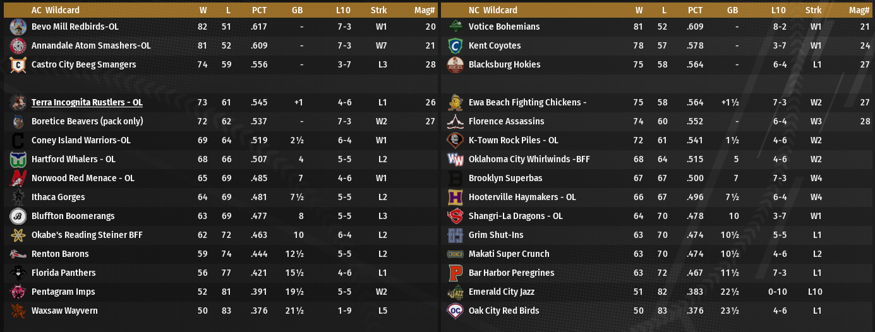Sort AC Wildcard table by Strk header

[379, 10]
